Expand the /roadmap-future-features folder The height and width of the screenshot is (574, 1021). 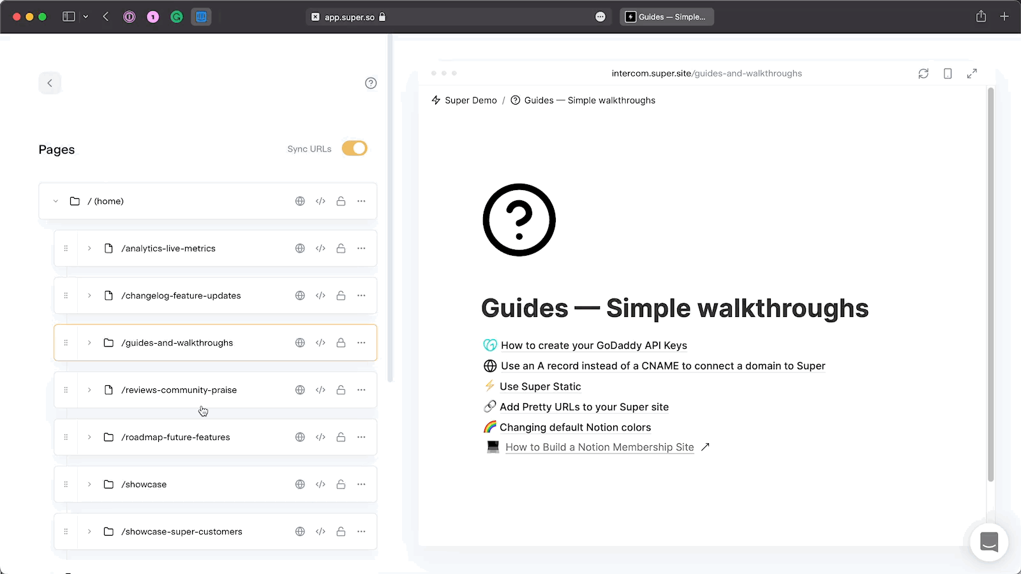[x=89, y=438]
